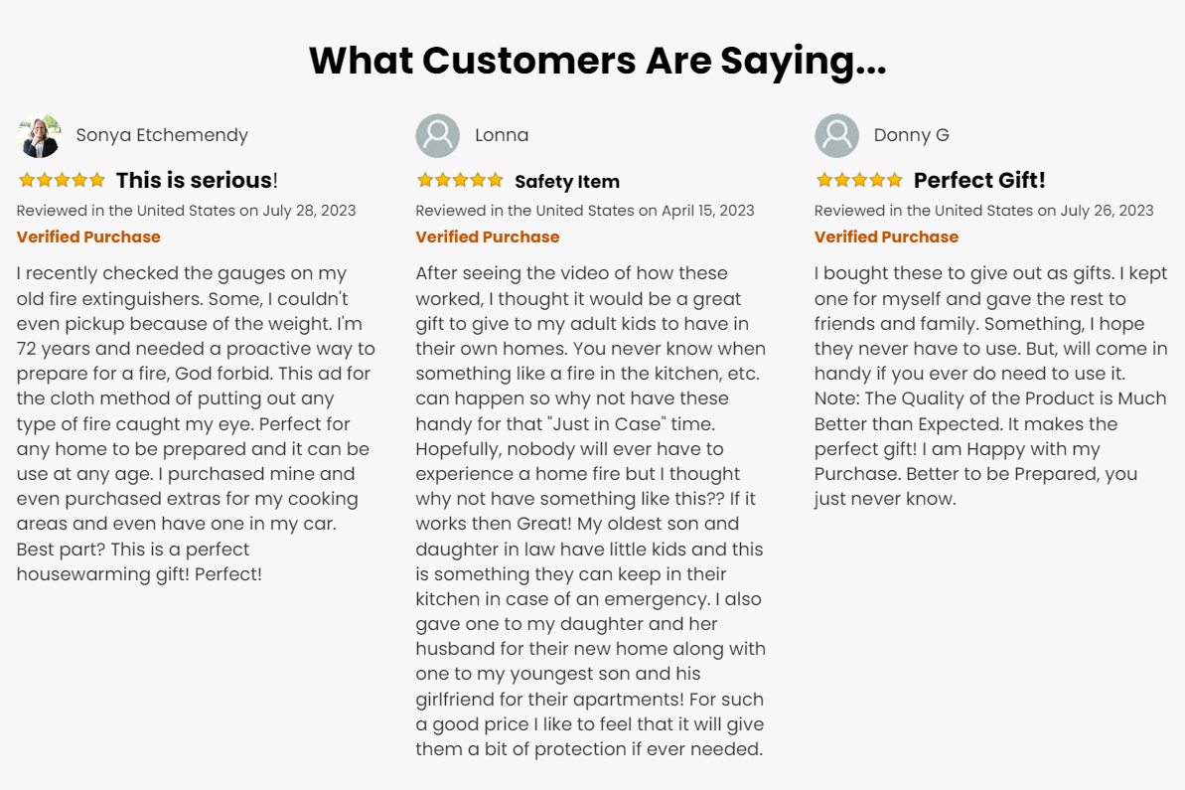Click Lonna's review body text

[x=590, y=511]
